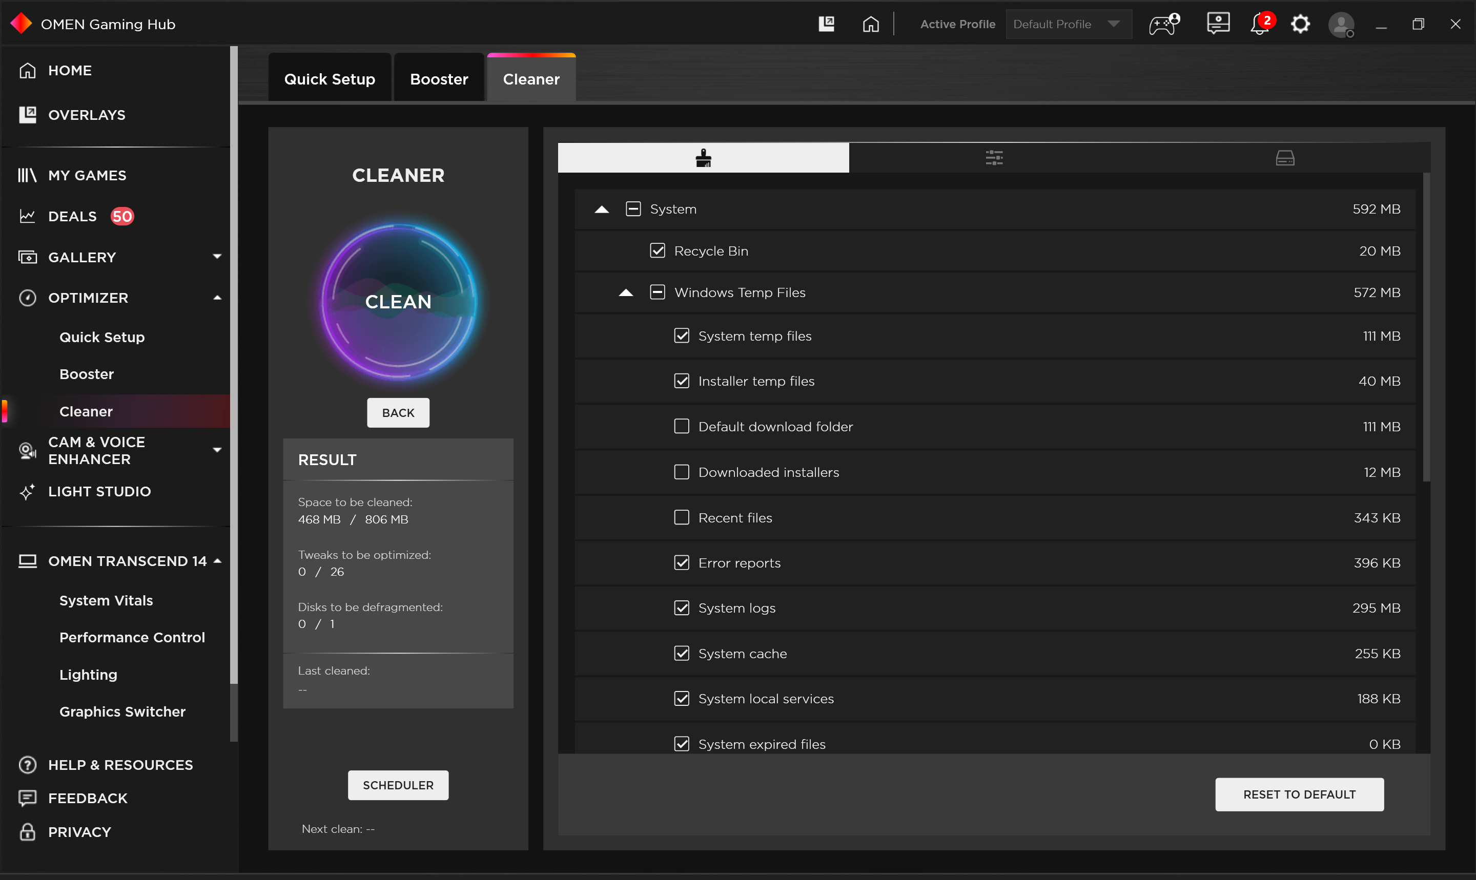This screenshot has width=1476, height=880.
Task: Select Cleaner in the sidebar
Action: [115, 411]
